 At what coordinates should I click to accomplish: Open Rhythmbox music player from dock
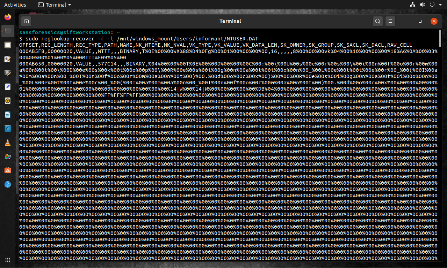tap(8, 101)
